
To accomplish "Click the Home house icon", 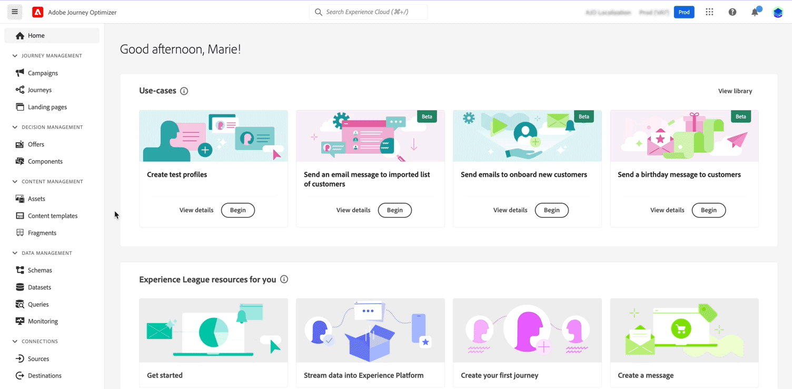I will coord(20,36).
